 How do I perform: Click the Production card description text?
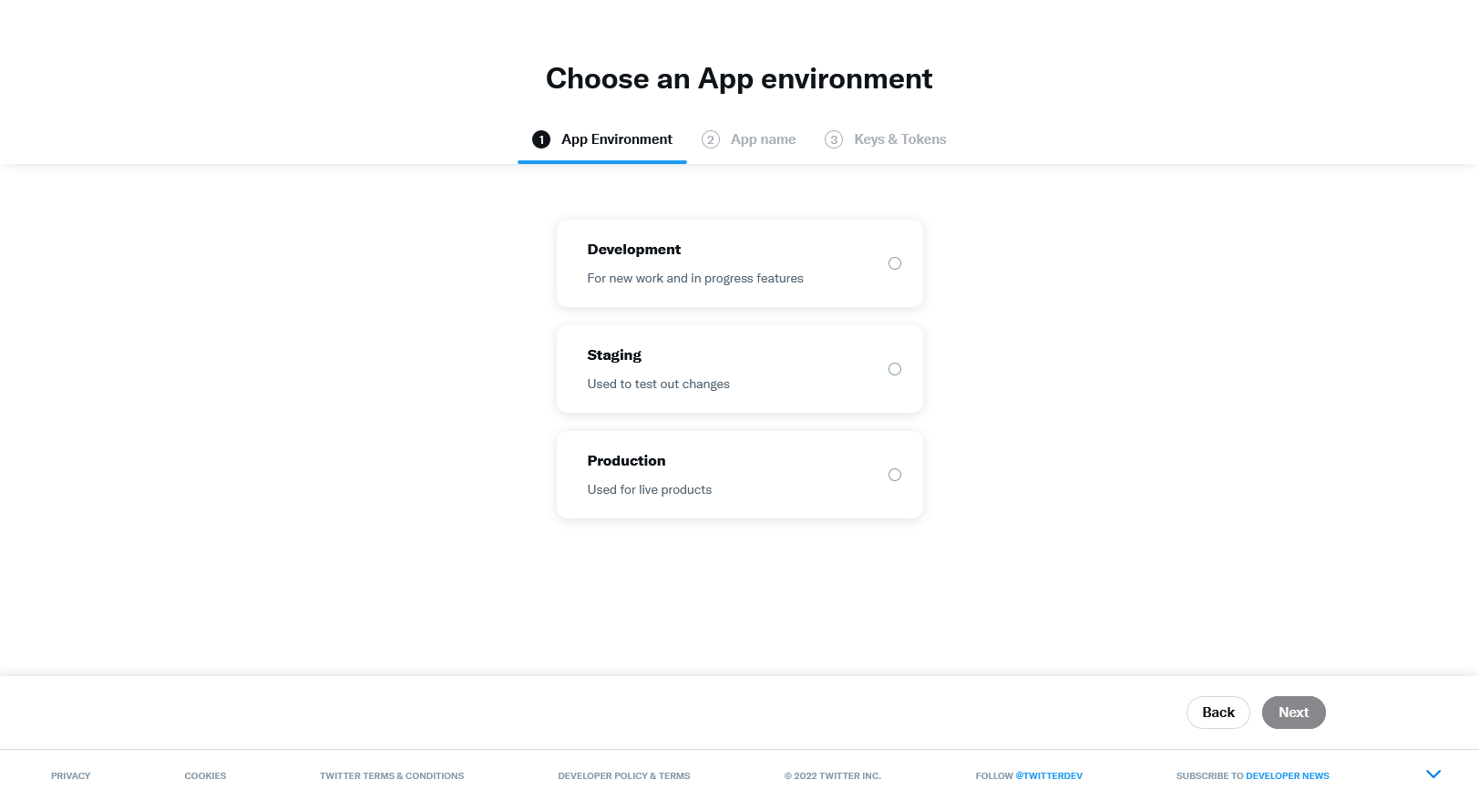[x=650, y=490]
